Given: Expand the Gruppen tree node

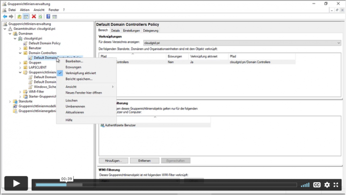Looking at the screenshot, I should (20, 63).
